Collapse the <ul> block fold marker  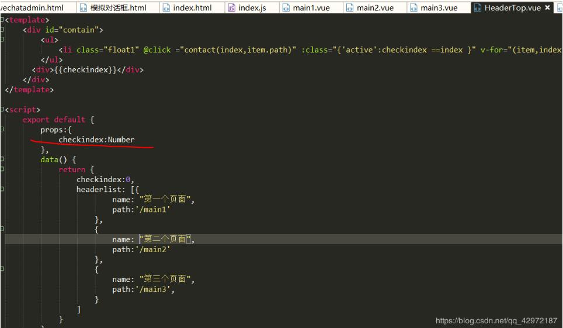pyautogui.click(x=2, y=39)
